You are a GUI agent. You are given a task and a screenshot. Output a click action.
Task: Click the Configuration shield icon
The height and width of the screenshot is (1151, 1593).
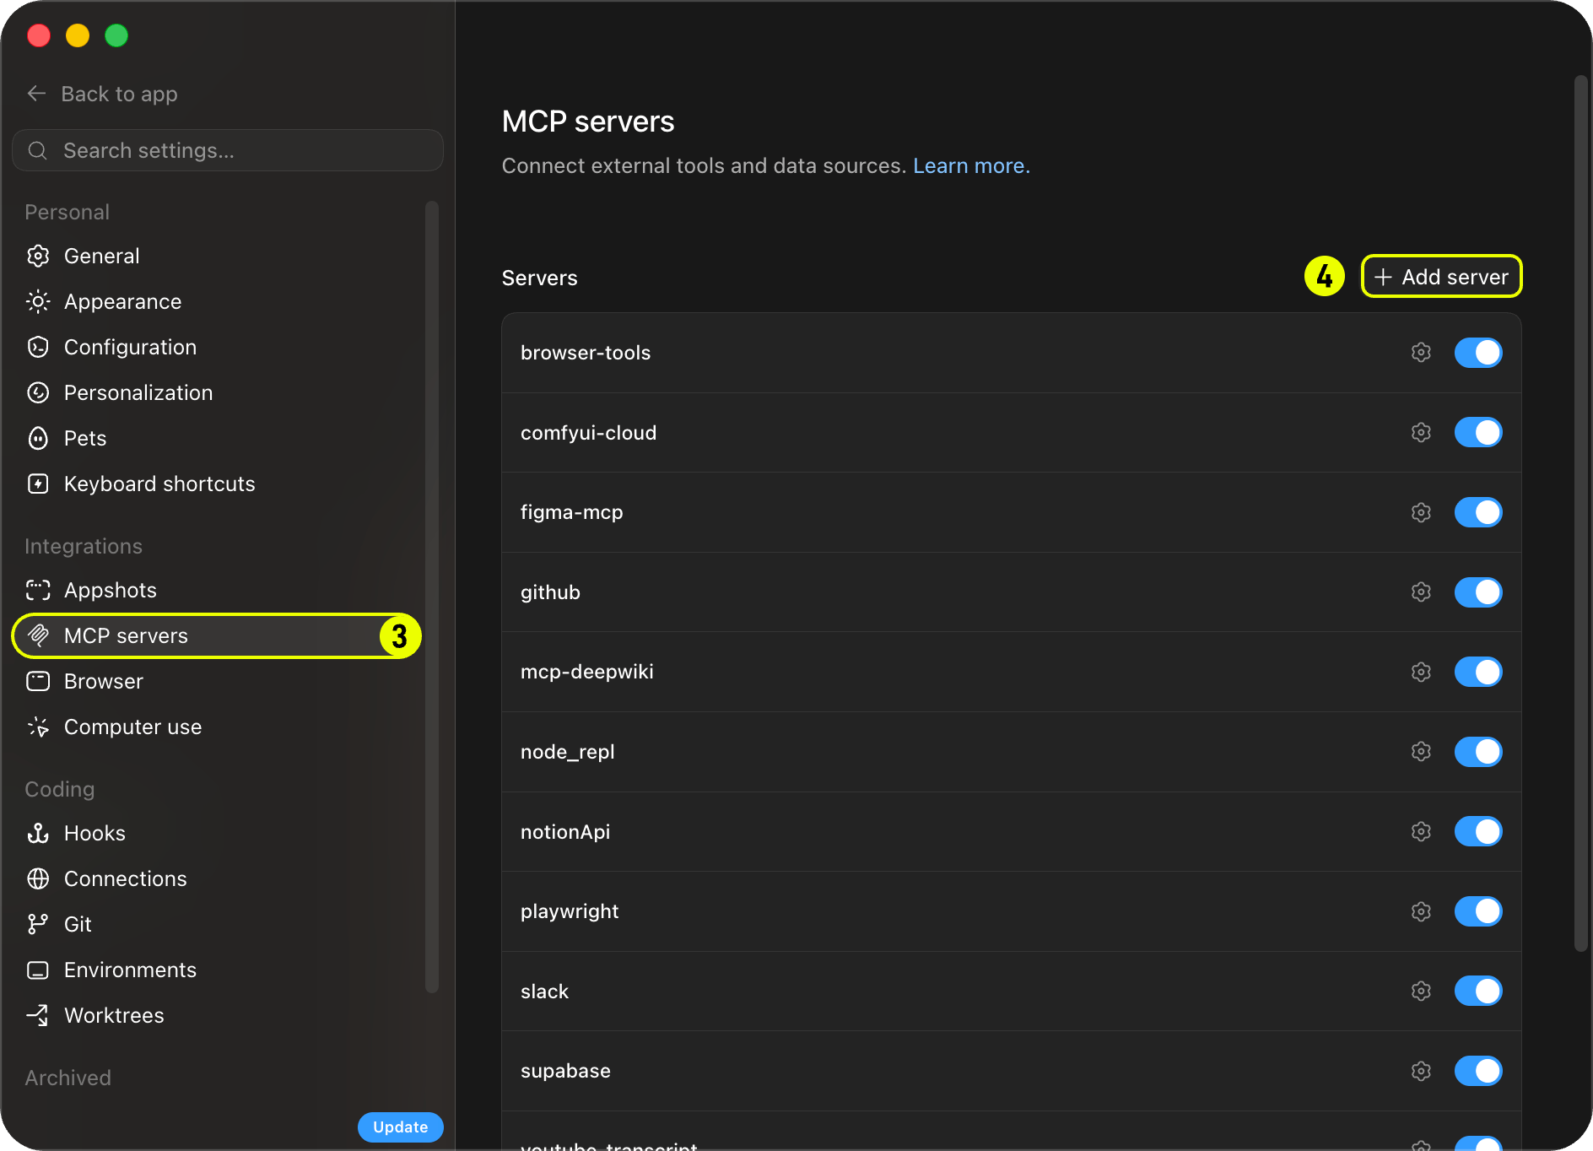click(38, 347)
